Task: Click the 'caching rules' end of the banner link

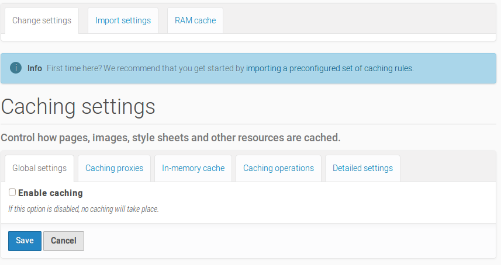Action: [388, 68]
